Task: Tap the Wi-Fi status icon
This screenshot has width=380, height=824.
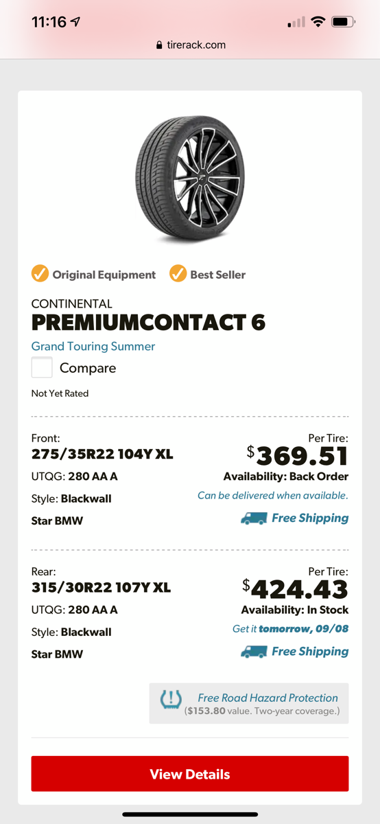Action: click(317, 22)
